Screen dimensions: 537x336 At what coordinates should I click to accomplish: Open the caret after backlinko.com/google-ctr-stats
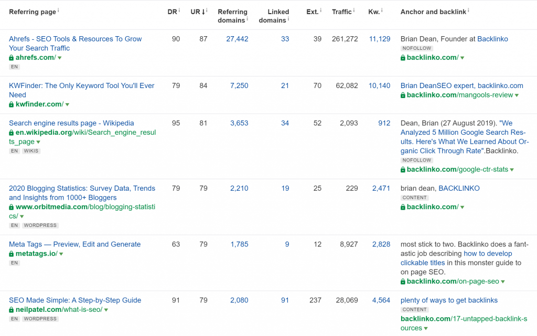(x=512, y=170)
